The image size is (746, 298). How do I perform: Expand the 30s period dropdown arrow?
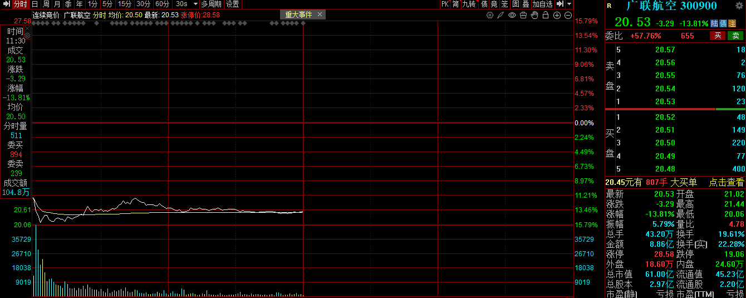195,4
